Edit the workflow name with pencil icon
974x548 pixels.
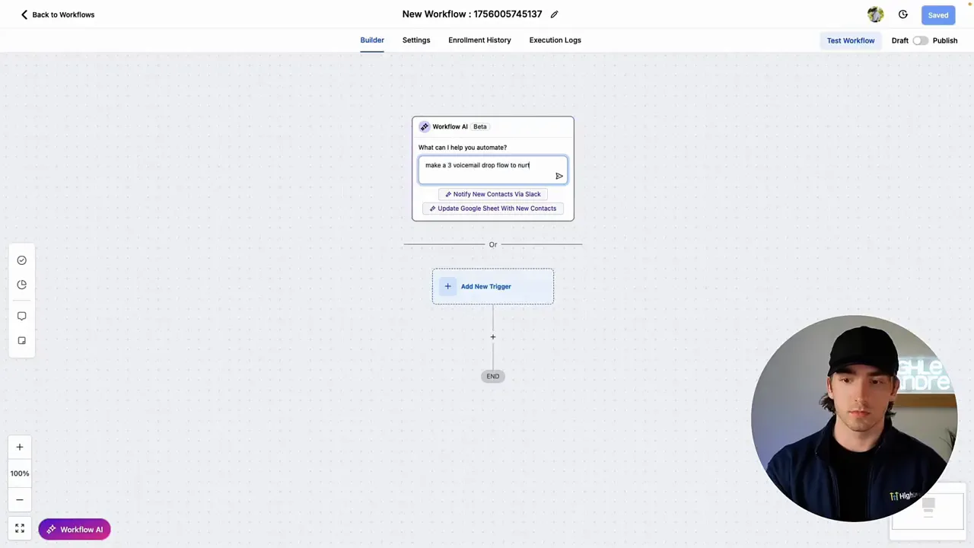pyautogui.click(x=554, y=14)
